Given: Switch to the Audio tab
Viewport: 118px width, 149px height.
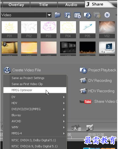Looking at the screenshot, I should click(71, 5).
